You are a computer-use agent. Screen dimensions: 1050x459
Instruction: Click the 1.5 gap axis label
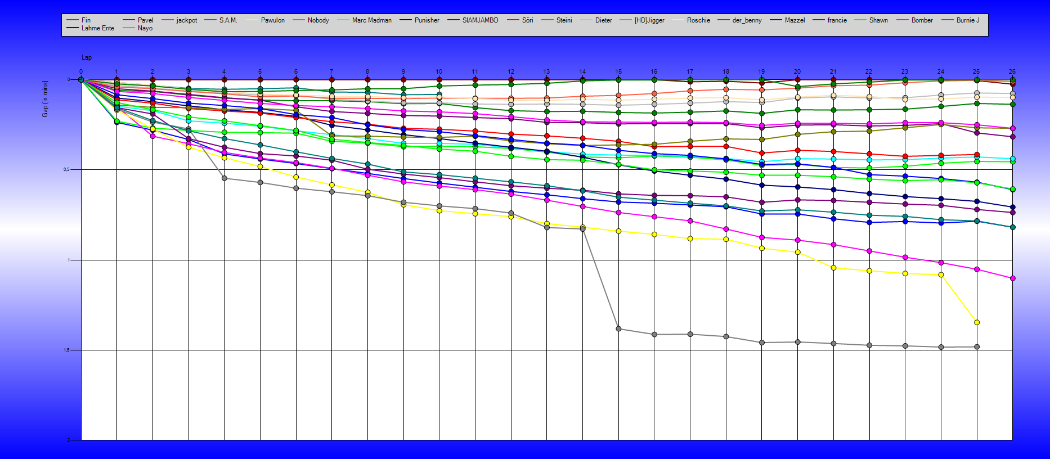click(x=67, y=350)
